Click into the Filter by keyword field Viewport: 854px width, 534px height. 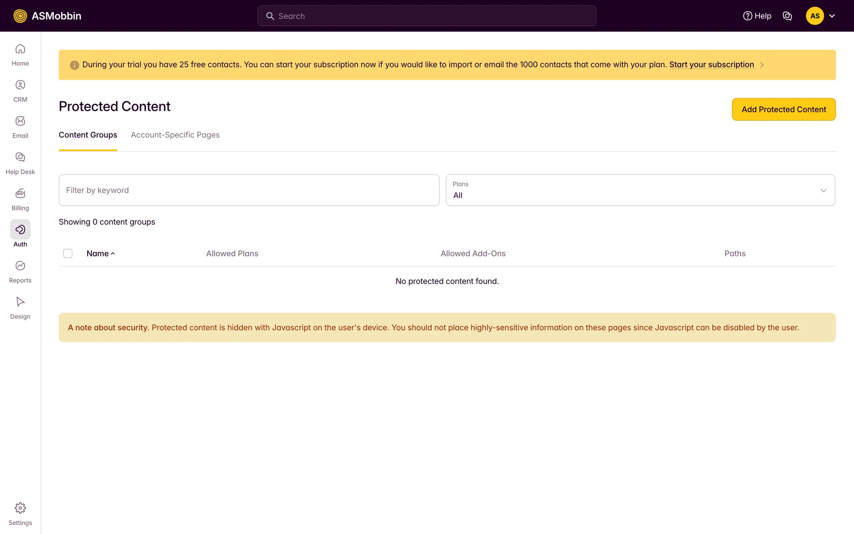[x=249, y=190]
